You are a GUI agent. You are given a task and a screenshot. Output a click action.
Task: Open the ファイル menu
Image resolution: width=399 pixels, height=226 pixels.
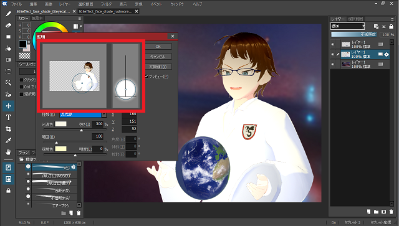(x=16, y=4)
